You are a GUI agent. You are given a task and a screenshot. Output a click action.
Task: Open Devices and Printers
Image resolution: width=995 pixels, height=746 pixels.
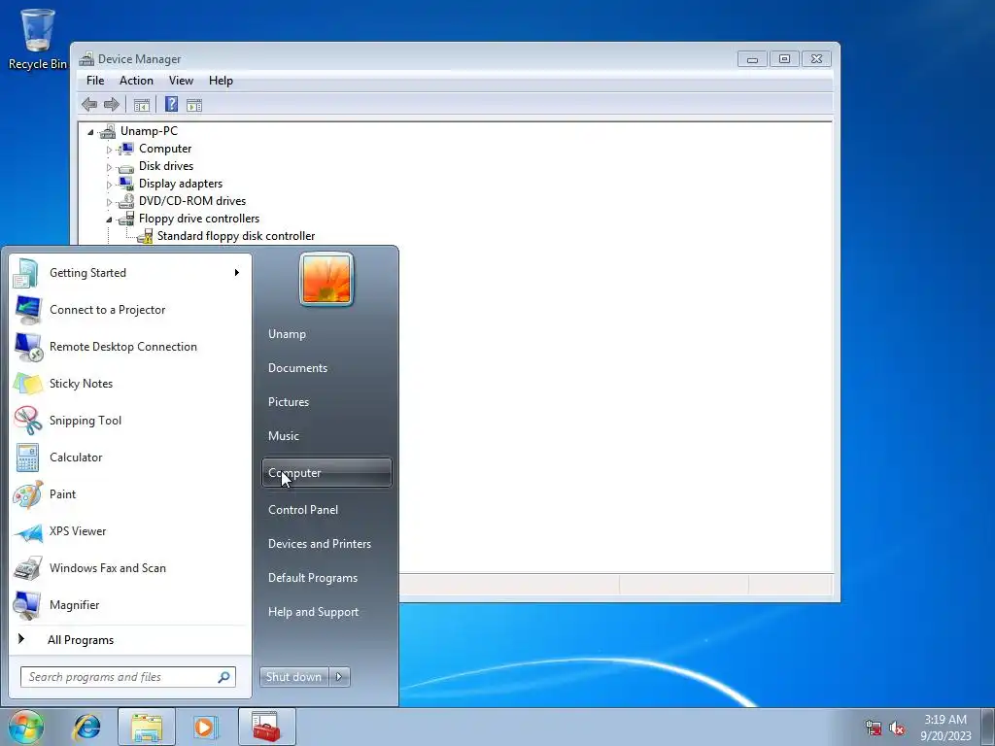click(x=326, y=544)
